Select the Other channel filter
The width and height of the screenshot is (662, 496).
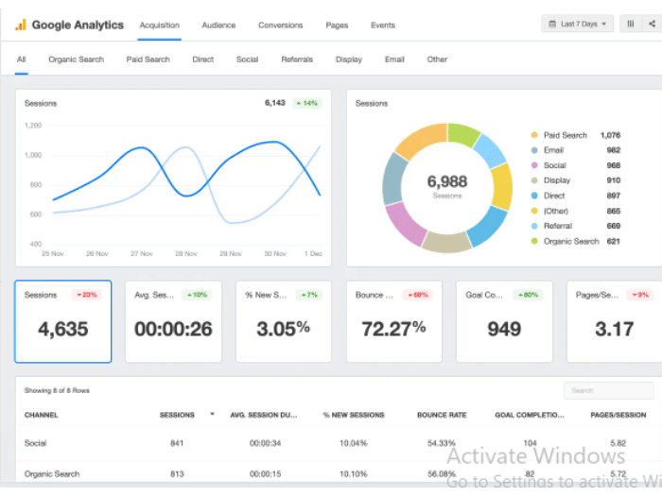pyautogui.click(x=437, y=60)
